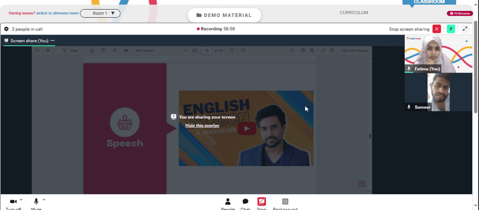Click the green P participant avatar
This screenshot has width=479, height=210.
coord(451,29)
